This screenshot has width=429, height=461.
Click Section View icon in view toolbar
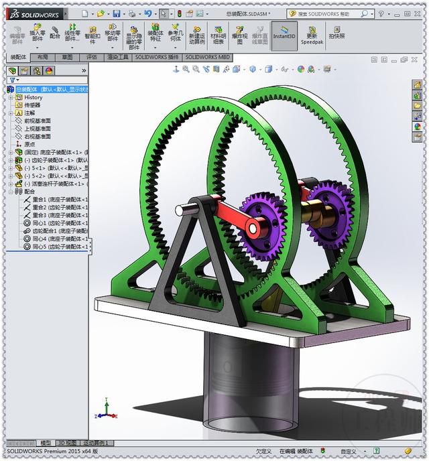(x=216, y=70)
